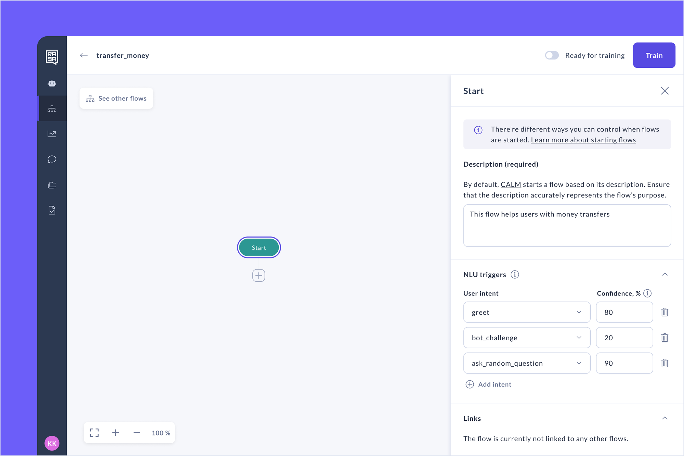Zoom in the canvas with plus icon
Viewport: 684px width, 456px height.
coord(116,433)
